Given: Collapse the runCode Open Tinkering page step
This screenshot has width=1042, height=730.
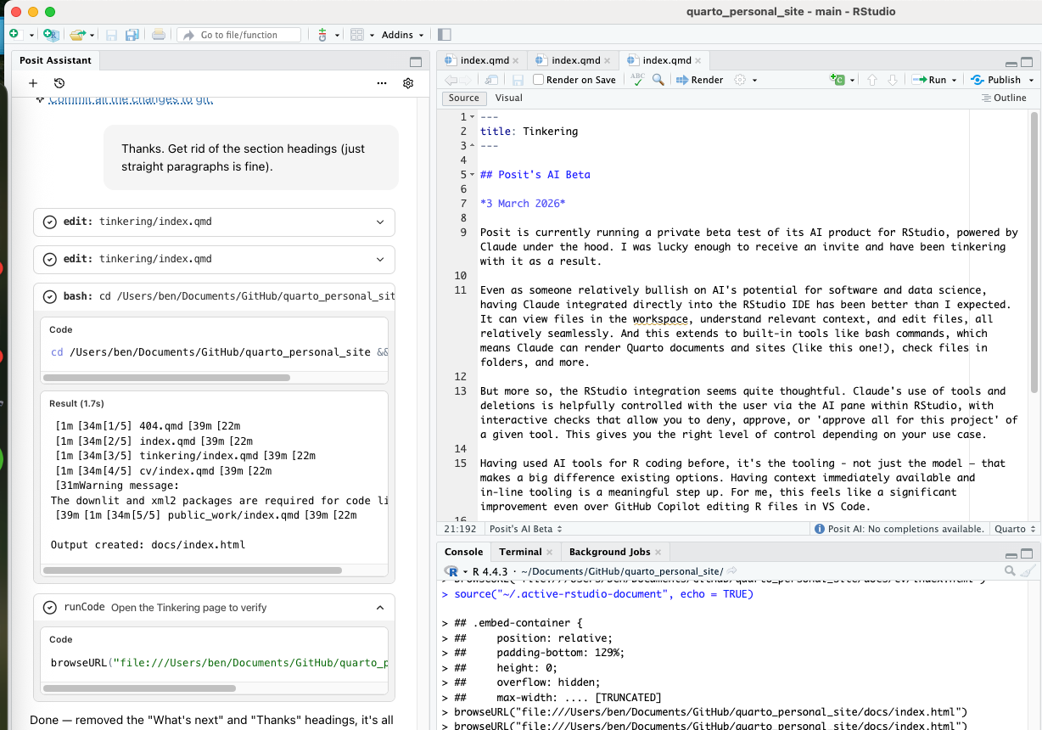Looking at the screenshot, I should pyautogui.click(x=380, y=607).
